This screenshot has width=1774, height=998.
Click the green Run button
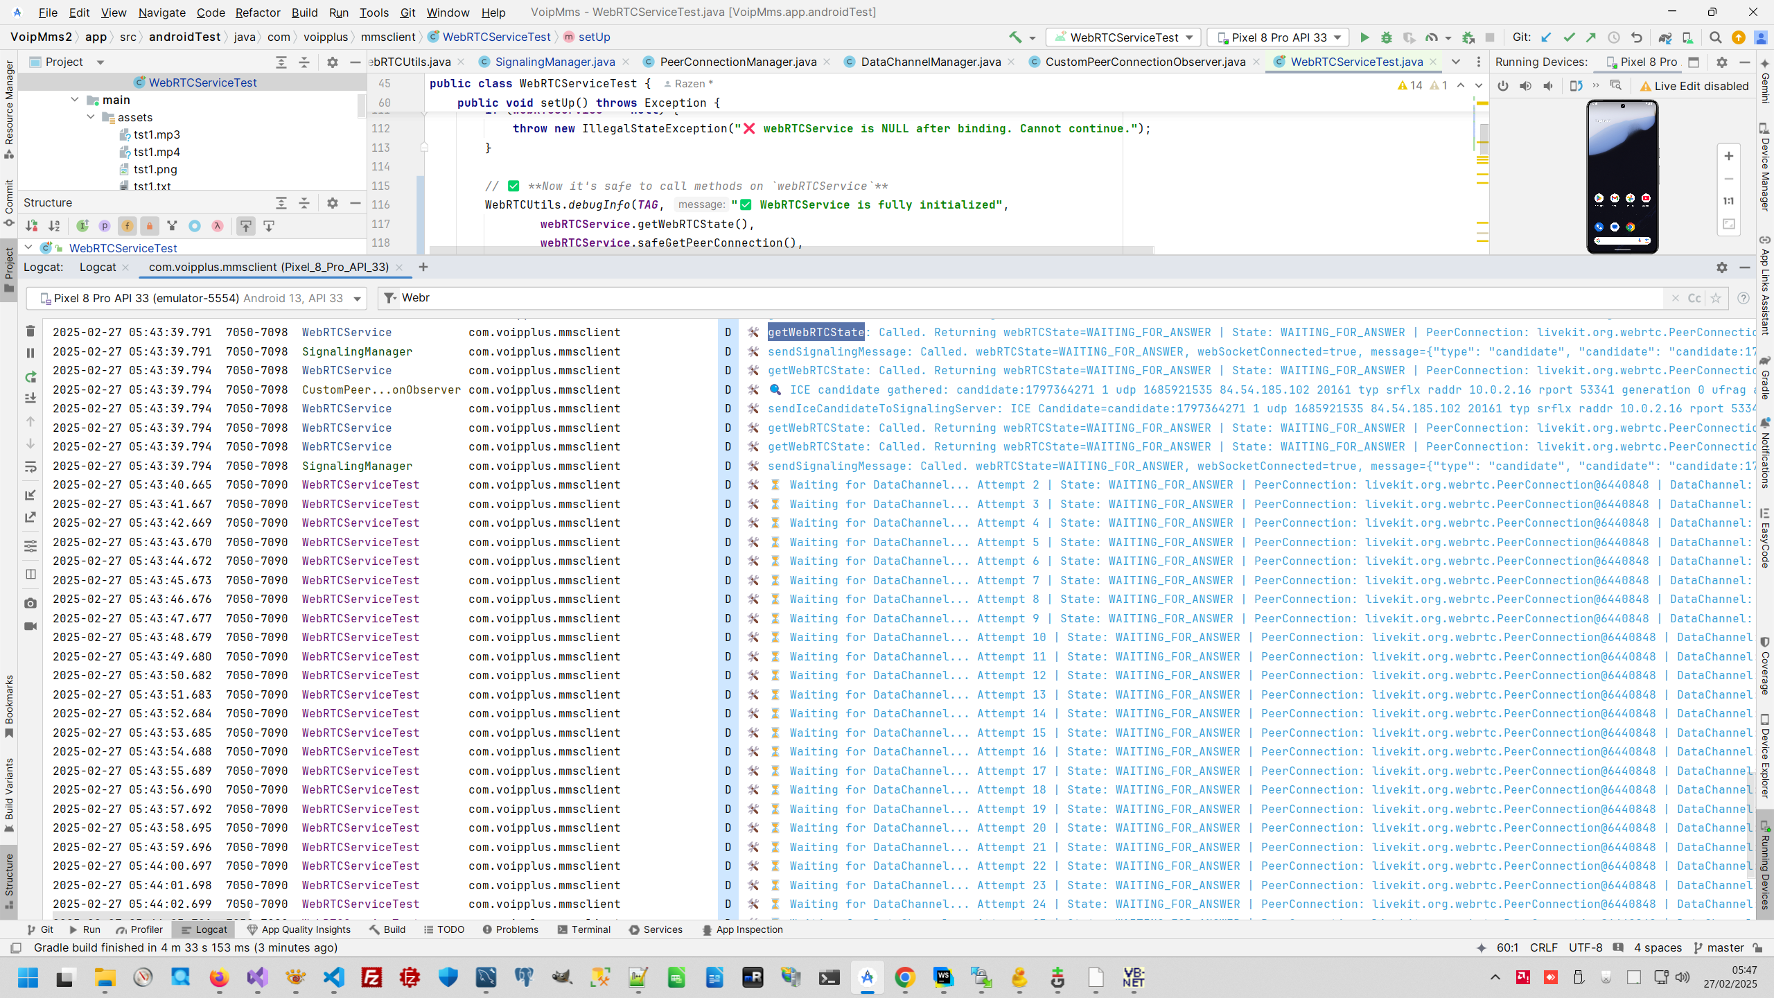pyautogui.click(x=1364, y=37)
